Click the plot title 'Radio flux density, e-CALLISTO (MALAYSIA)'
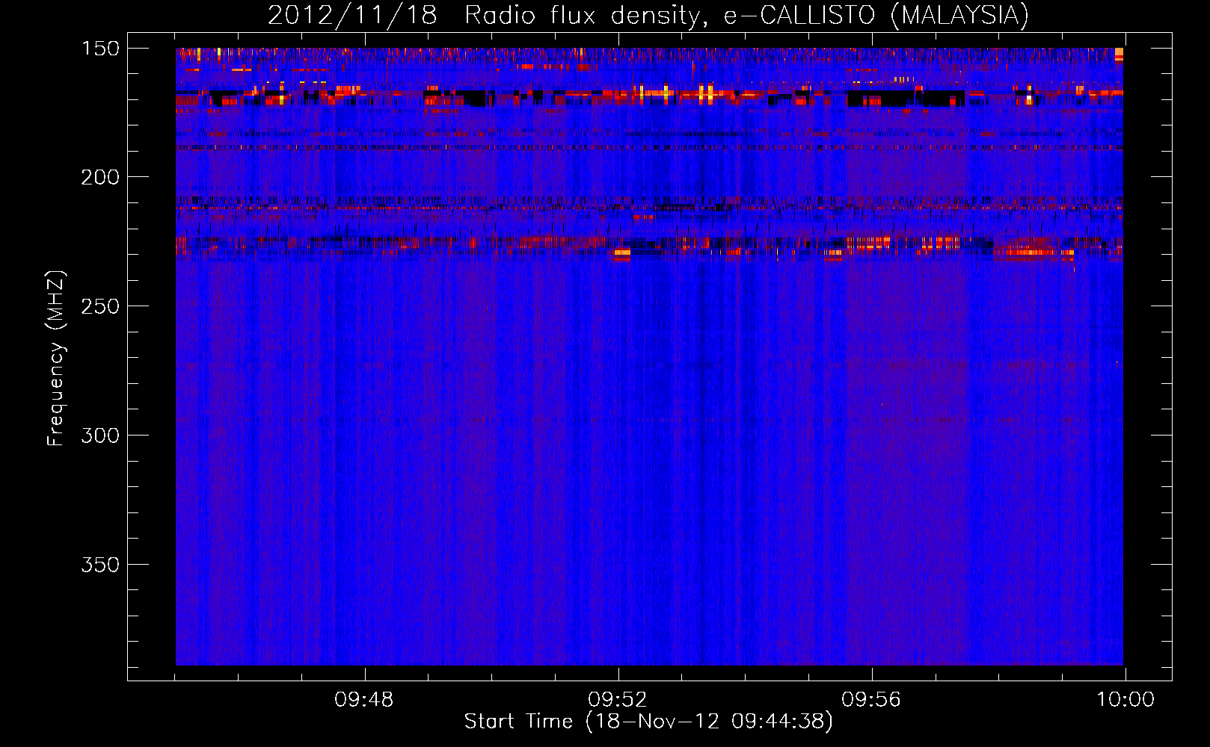Screen dimensions: 1210x747 (x=746, y=16)
